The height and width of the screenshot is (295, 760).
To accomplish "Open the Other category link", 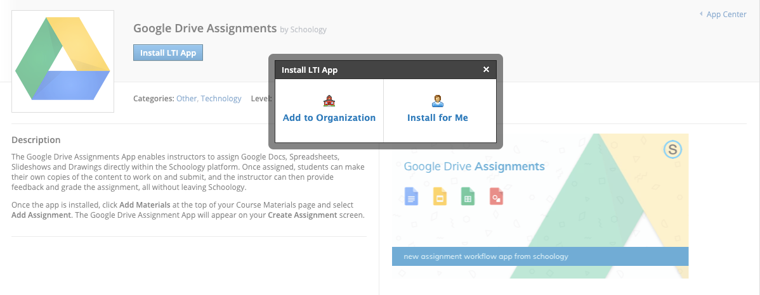I will click(x=187, y=99).
